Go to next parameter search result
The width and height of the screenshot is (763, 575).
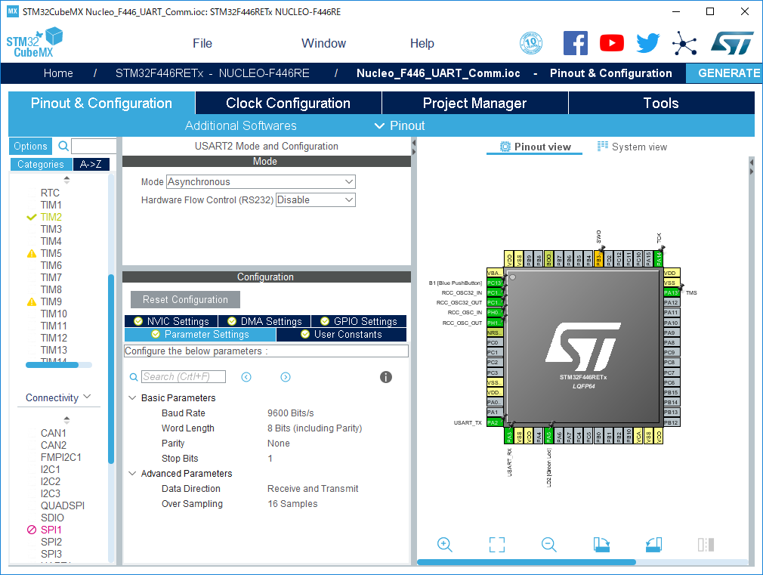click(286, 377)
